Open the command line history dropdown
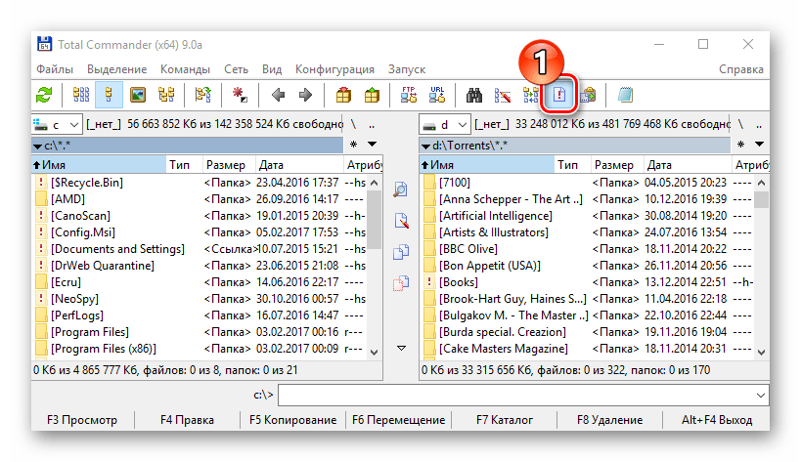The height and width of the screenshot is (462, 801). (761, 396)
